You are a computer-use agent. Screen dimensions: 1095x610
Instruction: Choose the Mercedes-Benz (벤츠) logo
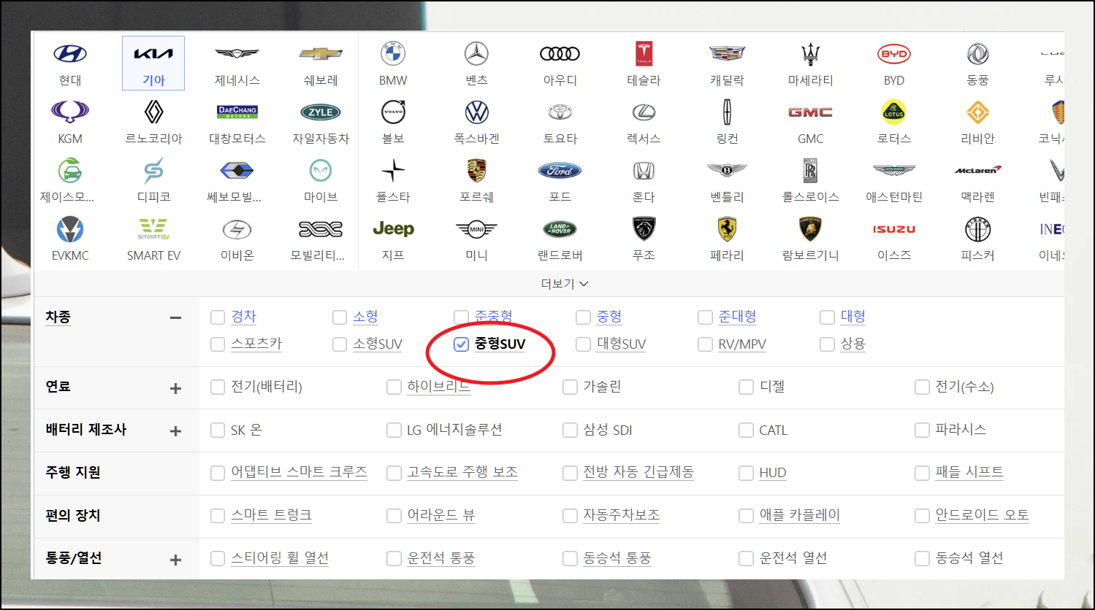tap(476, 53)
